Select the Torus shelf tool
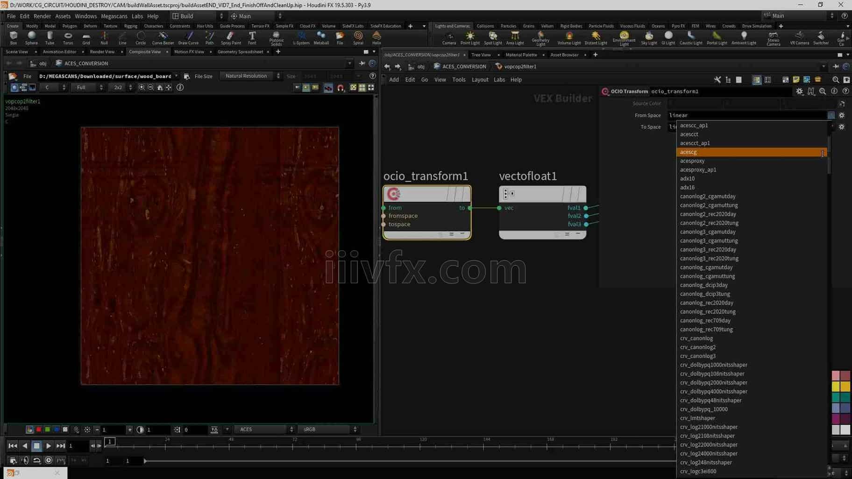The width and height of the screenshot is (852, 479). pos(68,38)
